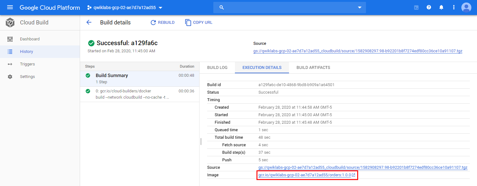Image resolution: width=477 pixels, height=186 pixels.
Task: Open Dashboard in the sidebar
Action: 40,39
